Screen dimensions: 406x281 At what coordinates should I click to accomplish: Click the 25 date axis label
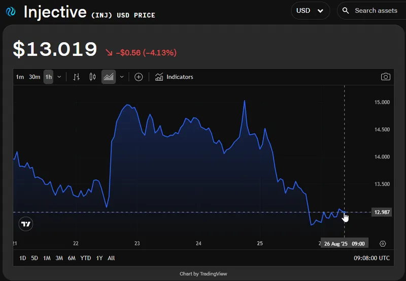tap(260, 243)
